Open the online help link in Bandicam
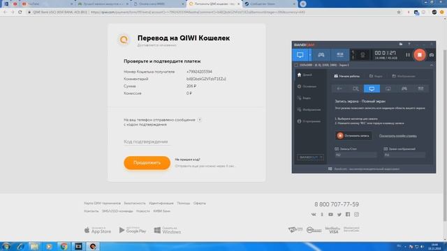This screenshot has height=251, width=447. (397, 136)
